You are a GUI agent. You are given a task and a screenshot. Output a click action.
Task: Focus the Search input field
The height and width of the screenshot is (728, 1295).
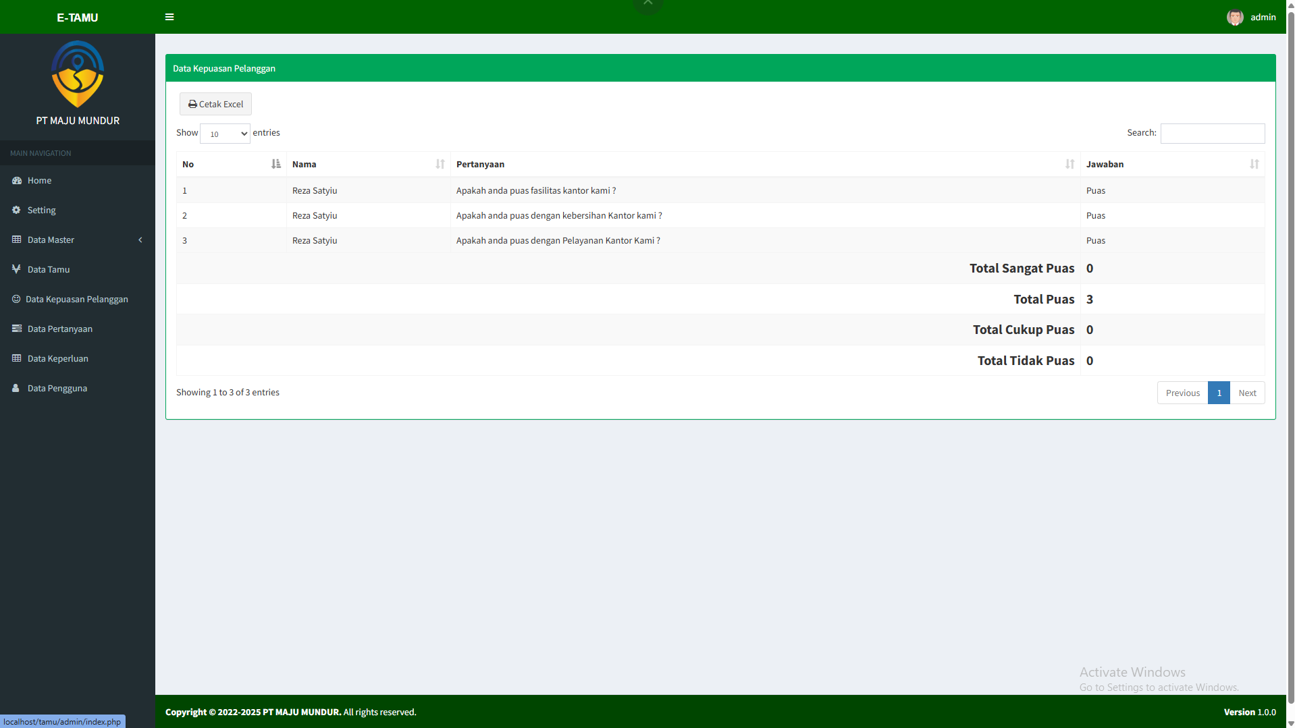pos(1213,133)
